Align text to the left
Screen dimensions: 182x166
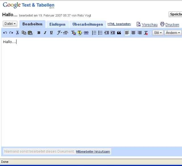(x=127, y=33)
